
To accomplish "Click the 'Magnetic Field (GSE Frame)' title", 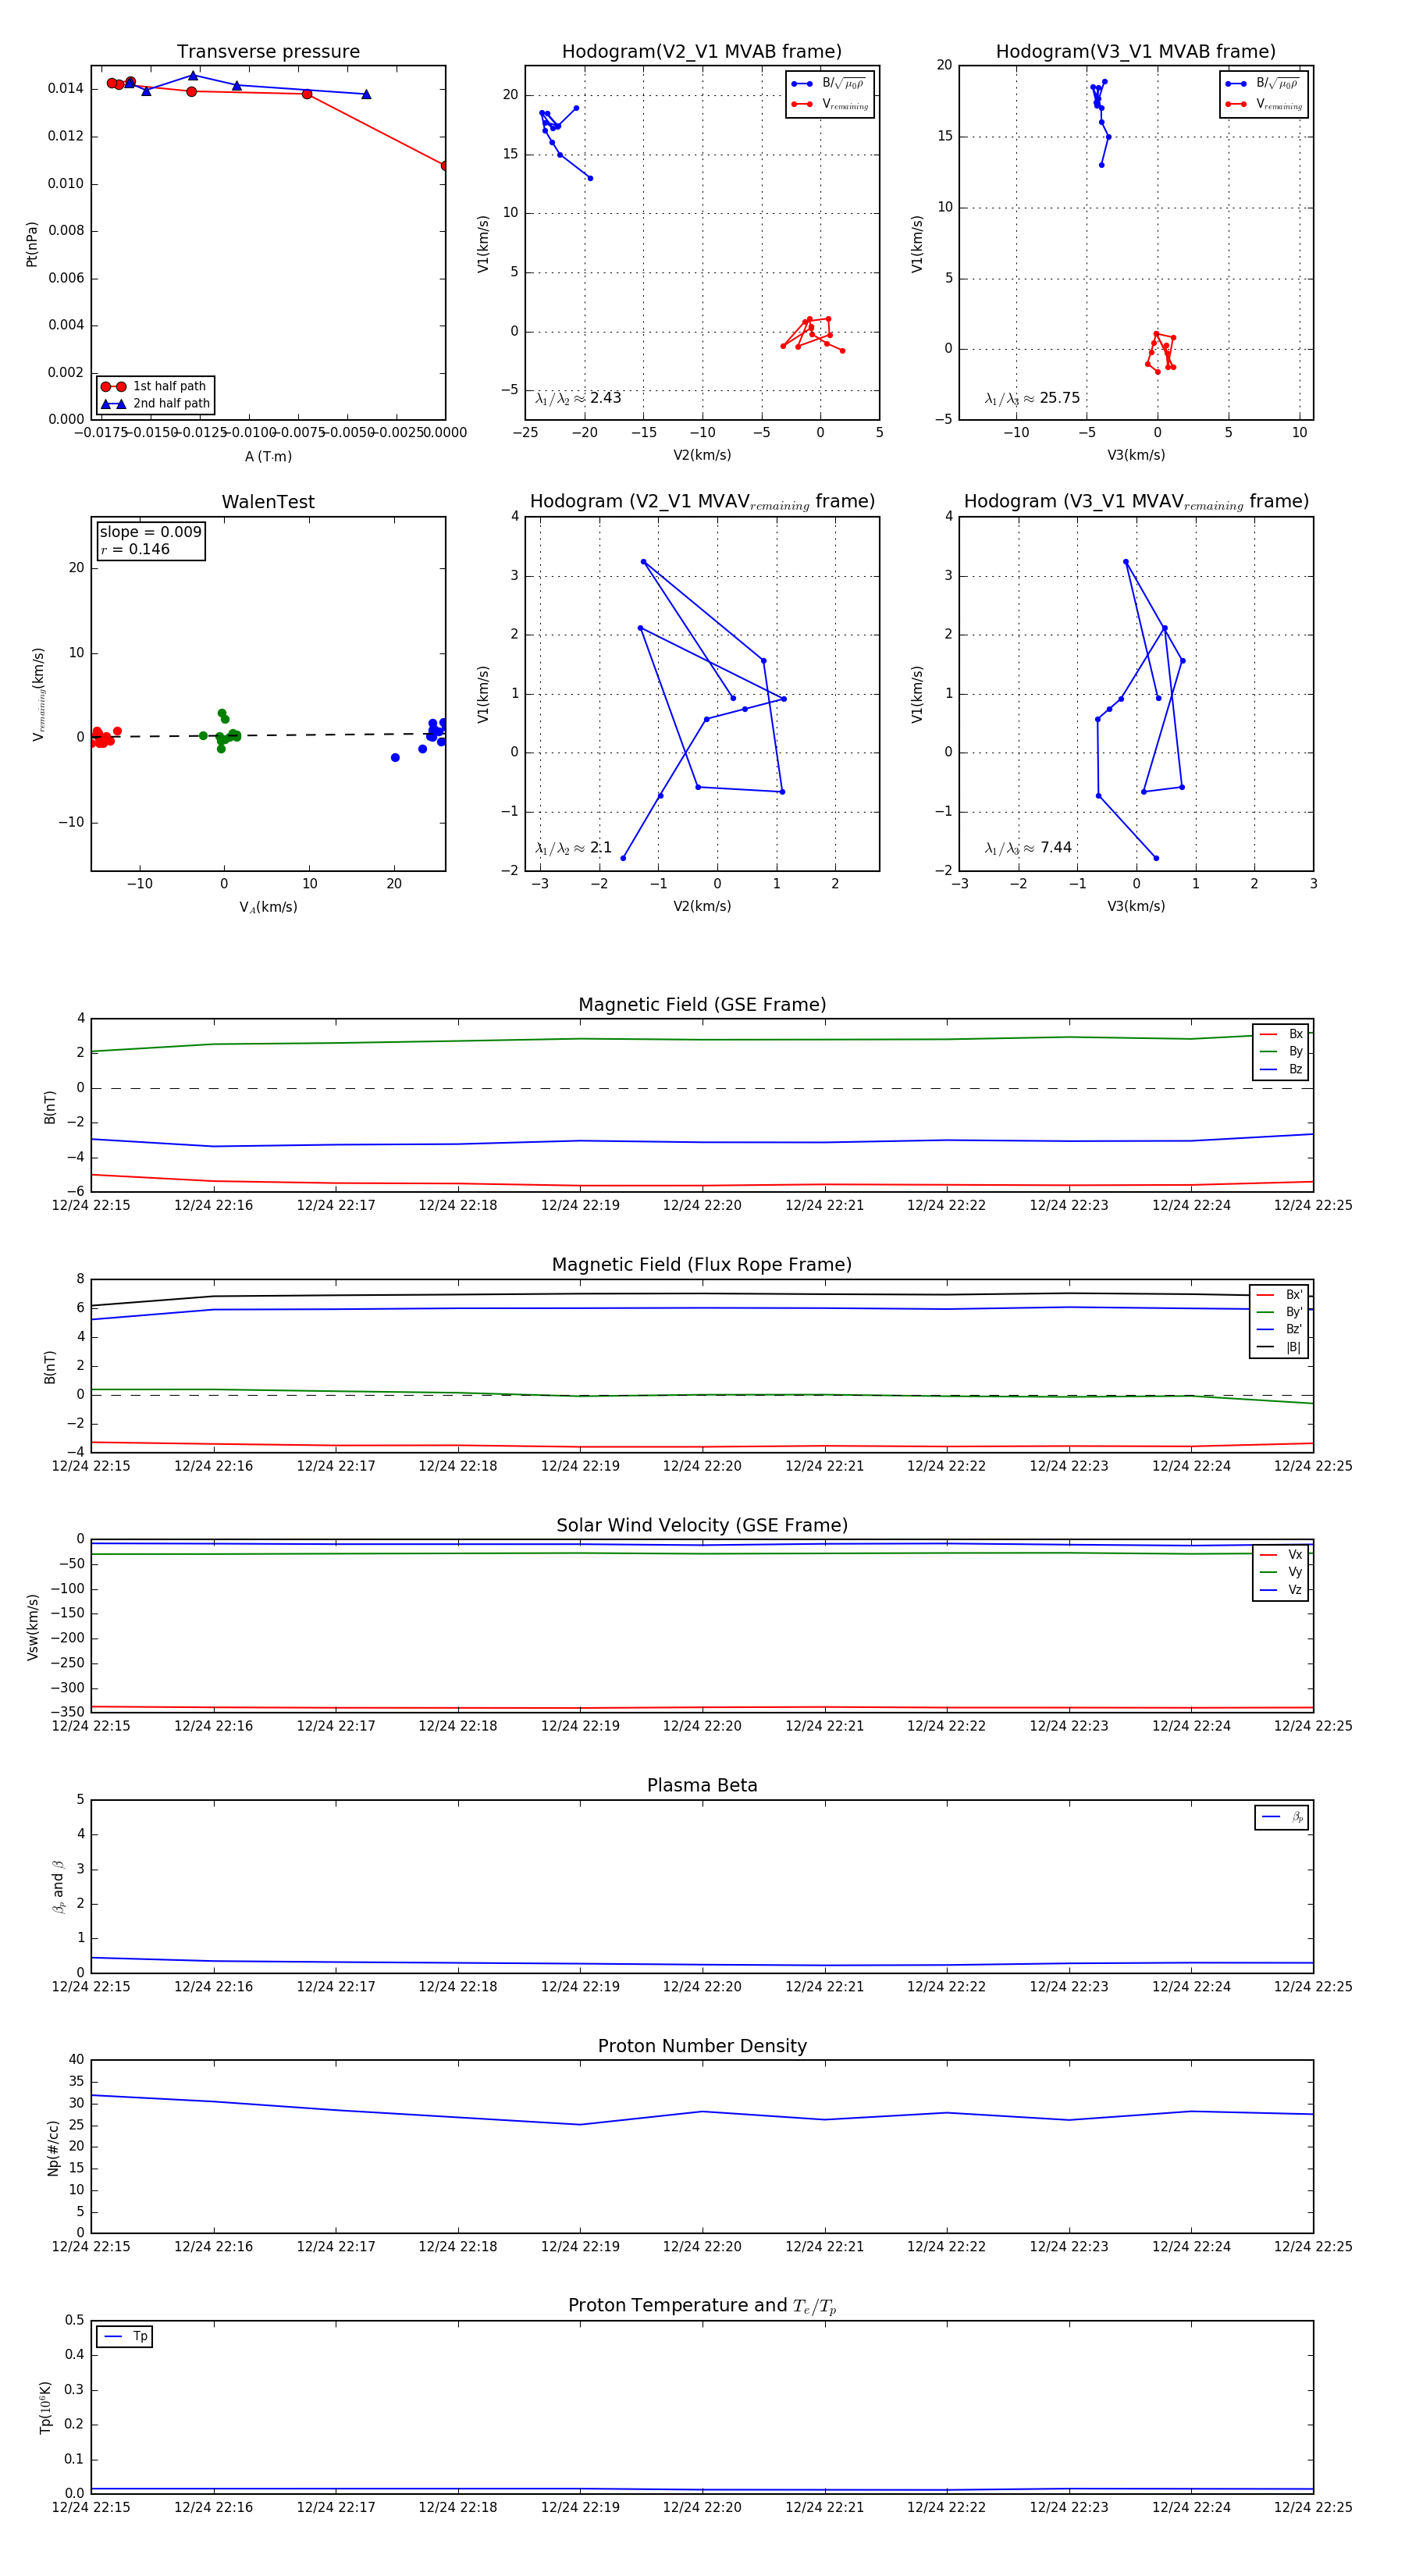I will 702,1005.
